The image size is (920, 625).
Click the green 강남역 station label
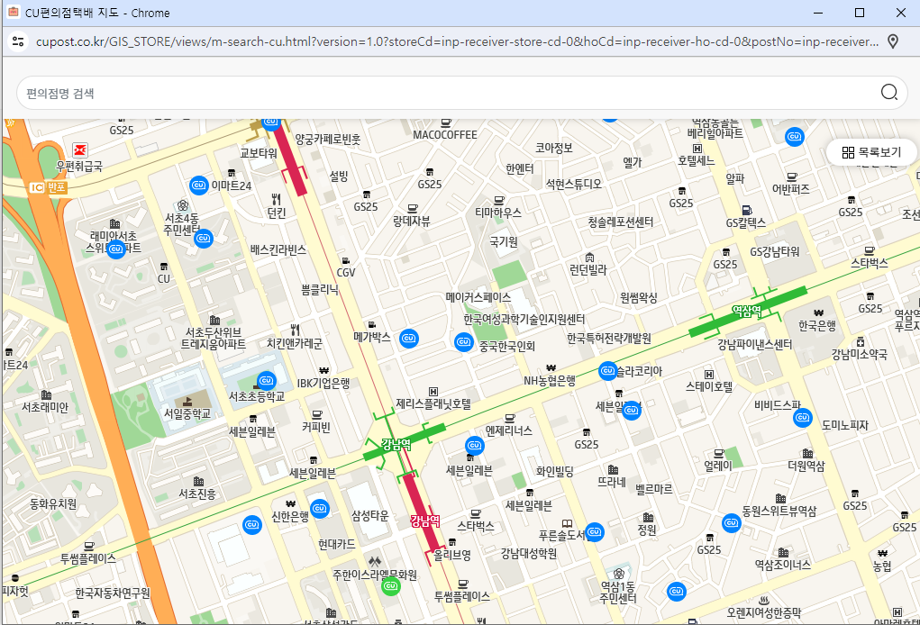pos(396,444)
